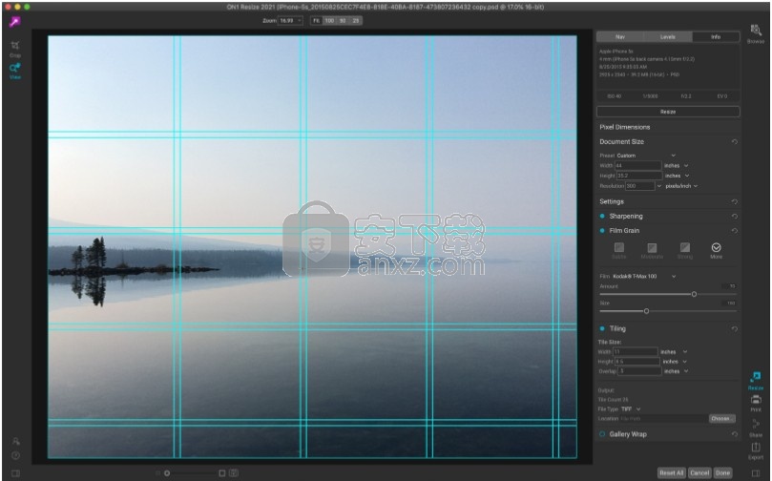Open the File Type TIFF dropdown

[x=631, y=409]
